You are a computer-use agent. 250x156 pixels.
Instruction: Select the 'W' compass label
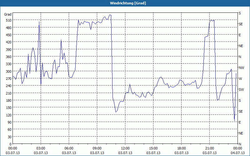pos(240,79)
